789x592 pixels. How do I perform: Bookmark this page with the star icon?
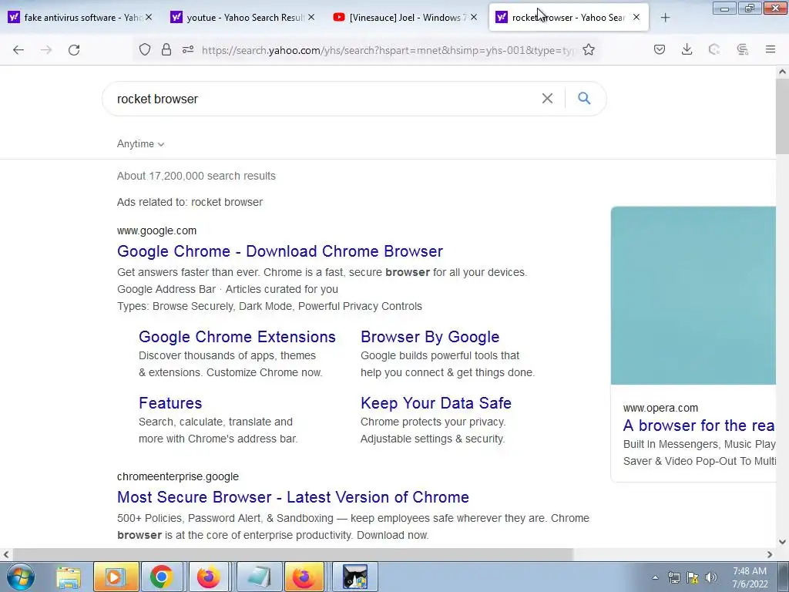(589, 50)
